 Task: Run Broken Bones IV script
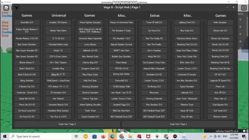tap(27, 63)
